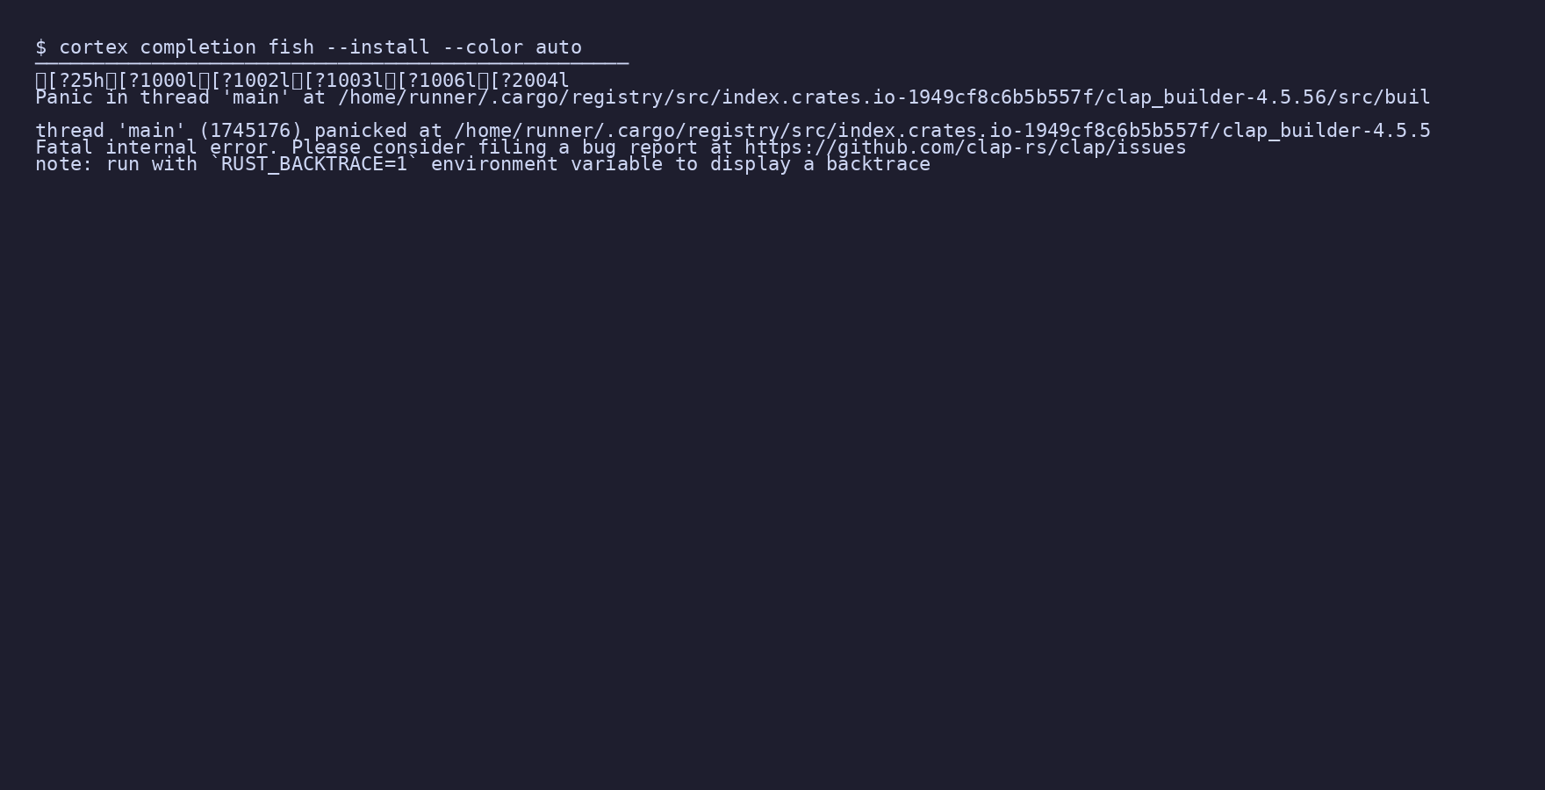The width and height of the screenshot is (1545, 790).
Task: Click the '--color' option in the command
Action: 483,47
